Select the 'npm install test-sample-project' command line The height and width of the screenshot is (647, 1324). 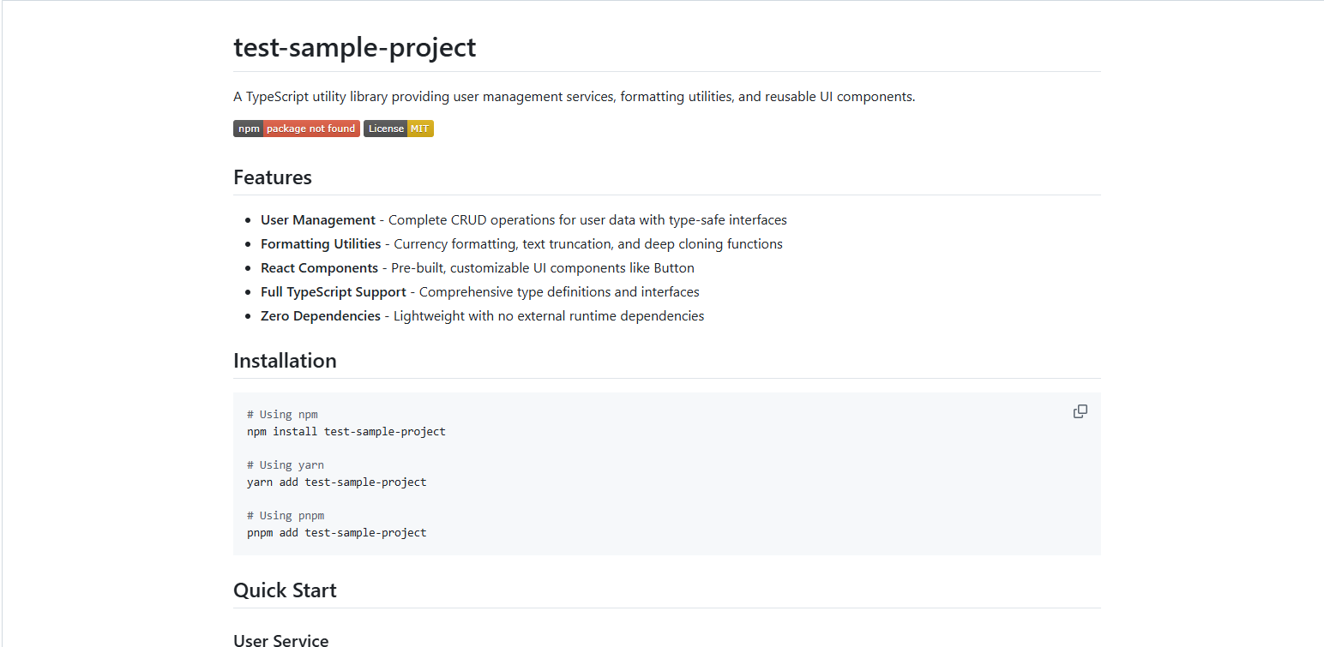(x=346, y=431)
